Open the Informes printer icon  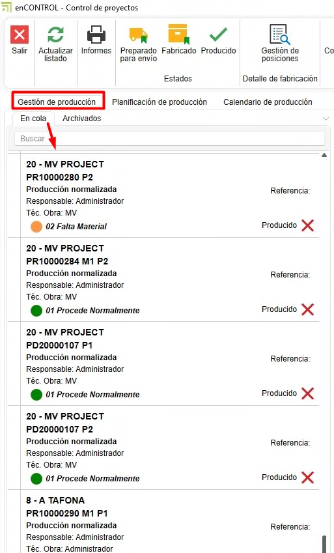(96, 35)
